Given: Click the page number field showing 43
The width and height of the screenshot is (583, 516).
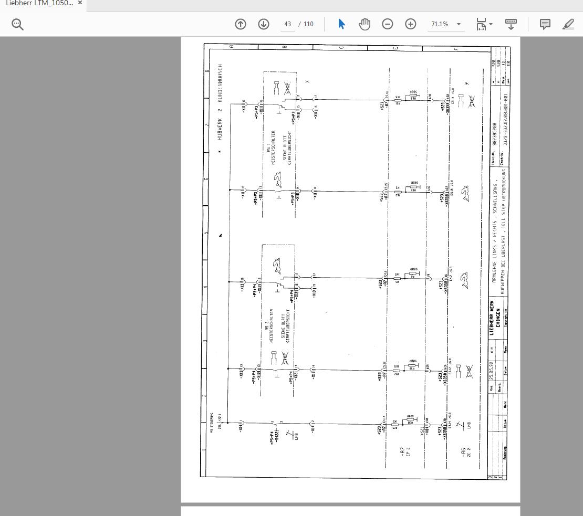Looking at the screenshot, I should 287,24.
